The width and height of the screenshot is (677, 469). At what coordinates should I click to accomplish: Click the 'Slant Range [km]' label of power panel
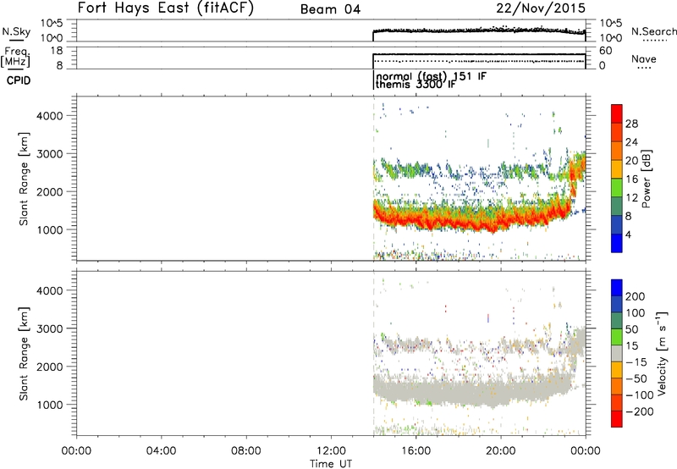click(24, 179)
